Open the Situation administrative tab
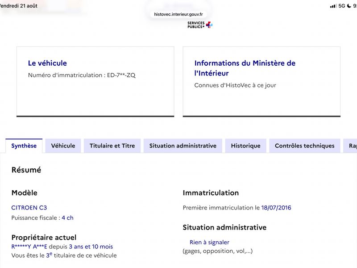This screenshot has height=268, width=357. pos(183,146)
